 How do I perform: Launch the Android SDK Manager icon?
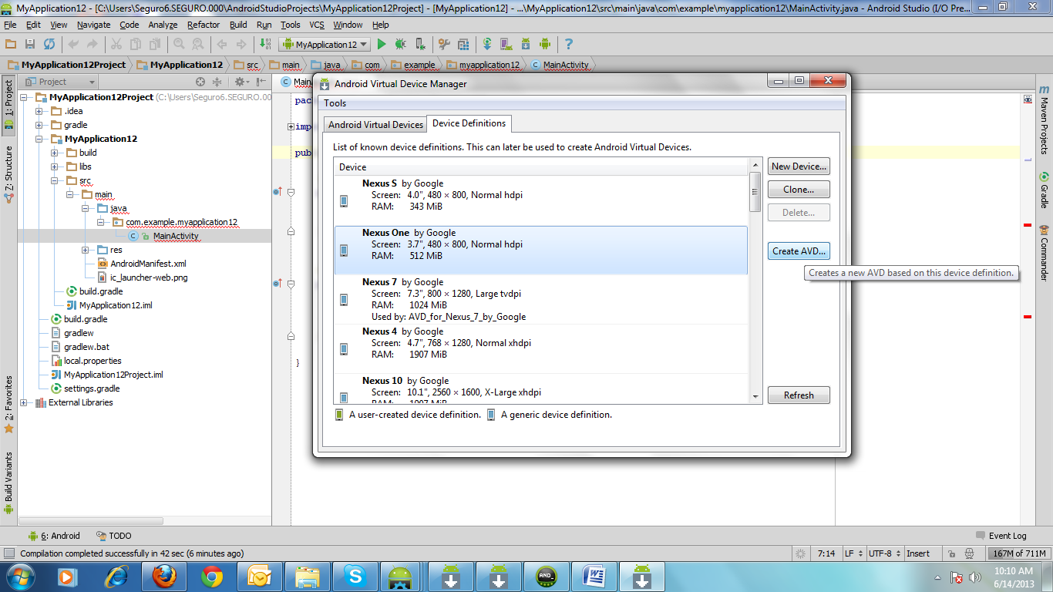click(x=524, y=44)
